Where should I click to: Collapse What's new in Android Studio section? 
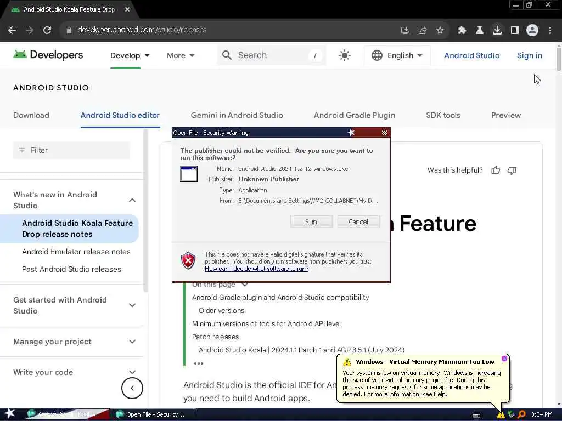pyautogui.click(x=132, y=200)
